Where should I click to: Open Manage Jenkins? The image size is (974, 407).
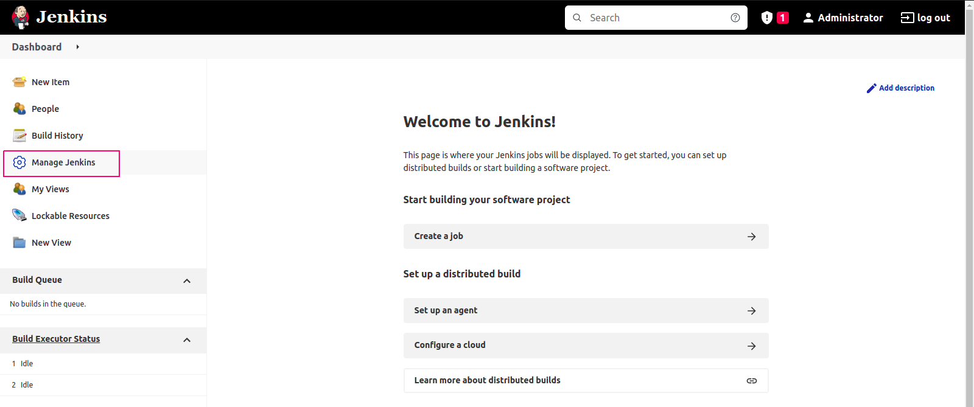tap(63, 162)
